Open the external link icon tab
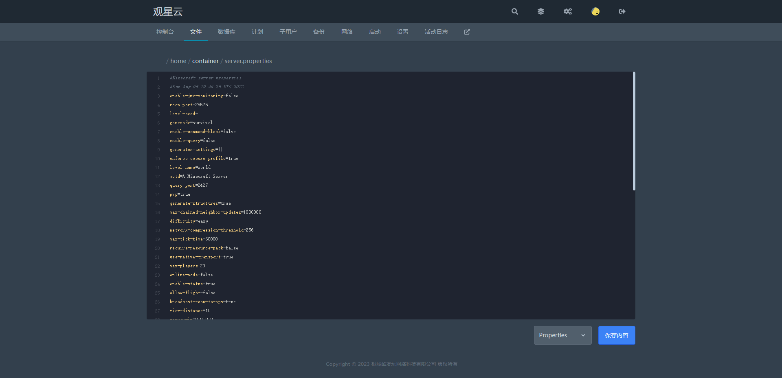 click(467, 32)
